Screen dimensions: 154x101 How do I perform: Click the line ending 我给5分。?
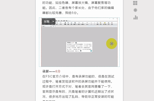[61, 13]
